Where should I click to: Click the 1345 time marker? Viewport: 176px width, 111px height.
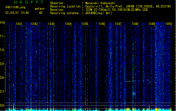85,24
